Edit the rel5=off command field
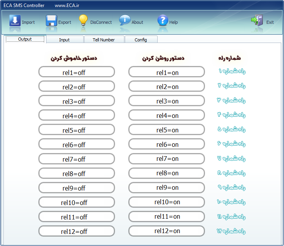Image resolution: width=284 pixels, height=246 pixels. (x=76, y=130)
